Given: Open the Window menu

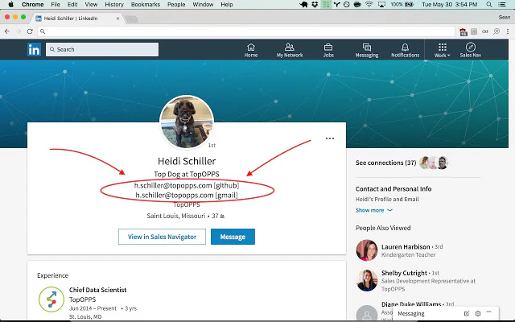Looking at the screenshot, I should (x=203, y=4).
